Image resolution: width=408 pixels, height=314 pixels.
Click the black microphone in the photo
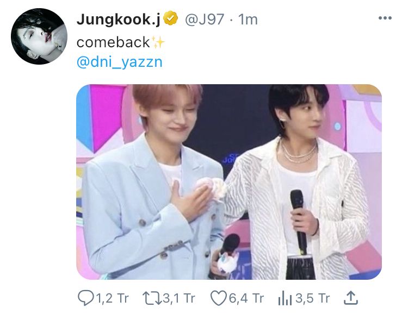click(x=299, y=221)
